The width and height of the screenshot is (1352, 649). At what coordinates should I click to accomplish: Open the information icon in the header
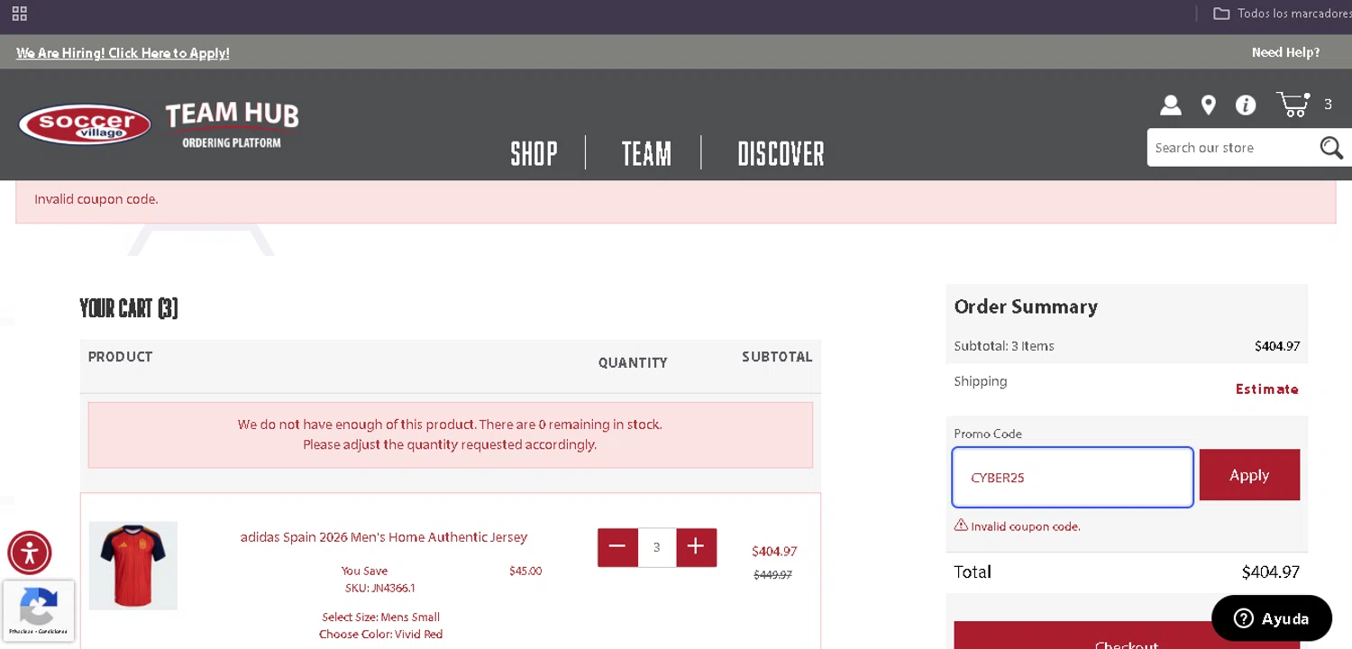pyautogui.click(x=1246, y=105)
